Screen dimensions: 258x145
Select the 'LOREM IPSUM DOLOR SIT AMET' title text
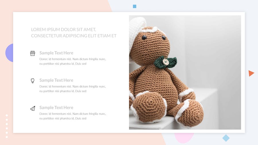[74, 33]
